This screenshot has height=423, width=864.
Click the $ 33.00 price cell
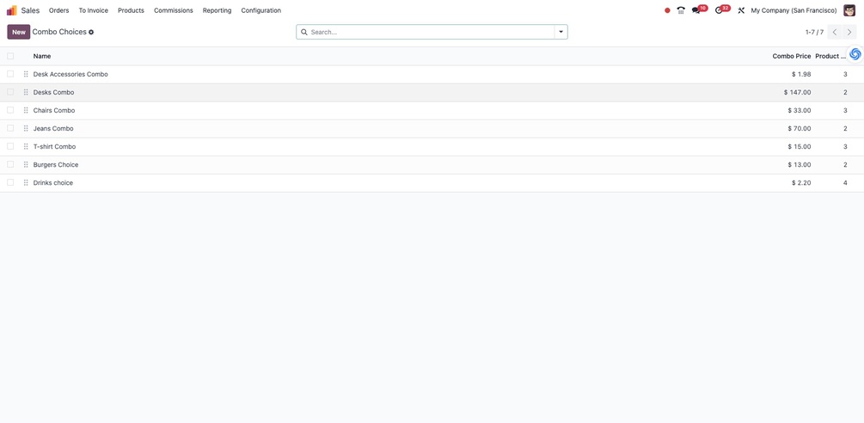(x=799, y=110)
